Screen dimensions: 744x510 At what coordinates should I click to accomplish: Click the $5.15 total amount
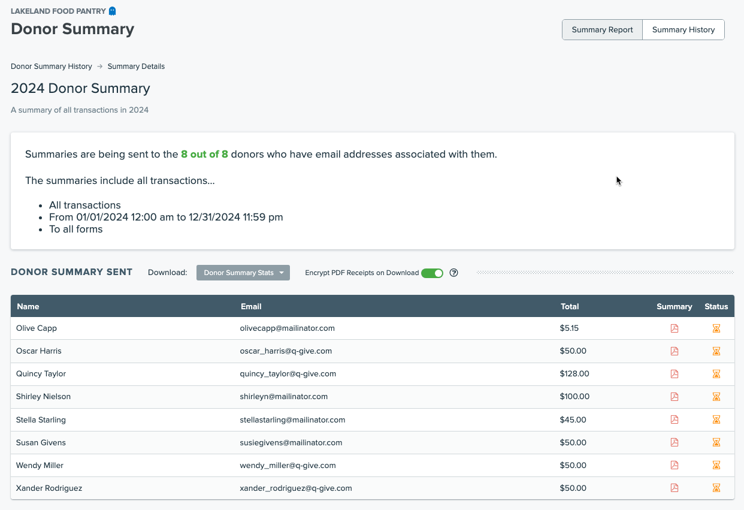pyautogui.click(x=569, y=328)
